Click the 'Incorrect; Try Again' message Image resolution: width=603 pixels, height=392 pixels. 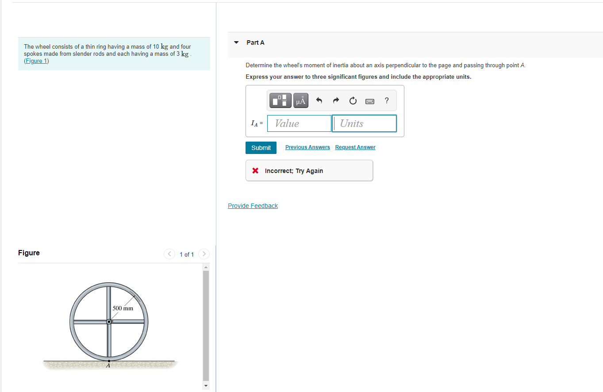(309, 171)
